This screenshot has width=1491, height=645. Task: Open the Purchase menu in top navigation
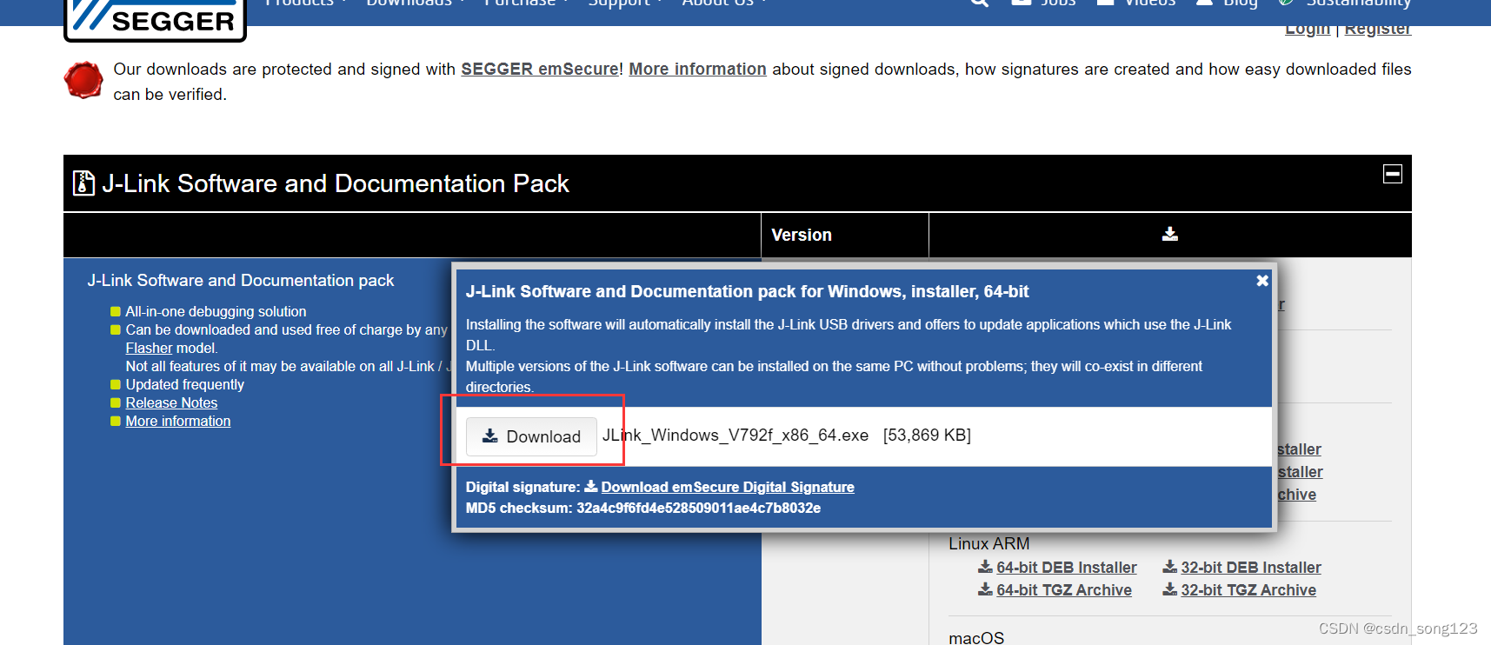point(526,3)
